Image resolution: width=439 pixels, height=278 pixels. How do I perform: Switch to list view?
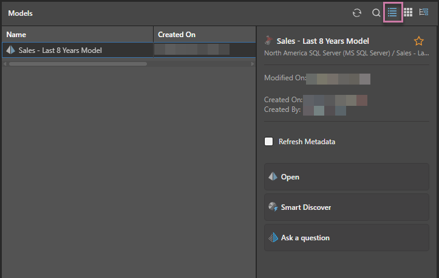point(392,13)
